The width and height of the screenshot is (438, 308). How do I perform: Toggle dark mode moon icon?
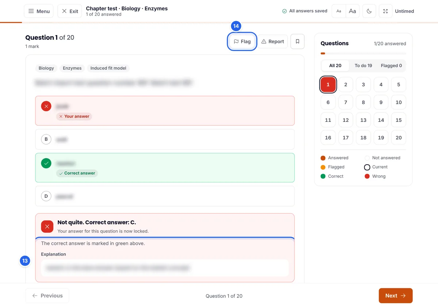pyautogui.click(x=369, y=11)
